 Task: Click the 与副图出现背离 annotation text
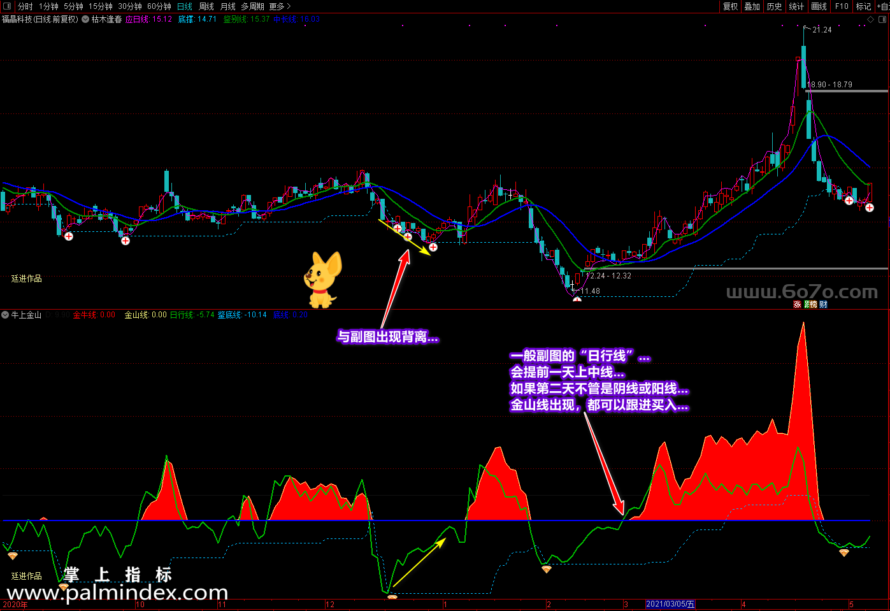point(387,337)
